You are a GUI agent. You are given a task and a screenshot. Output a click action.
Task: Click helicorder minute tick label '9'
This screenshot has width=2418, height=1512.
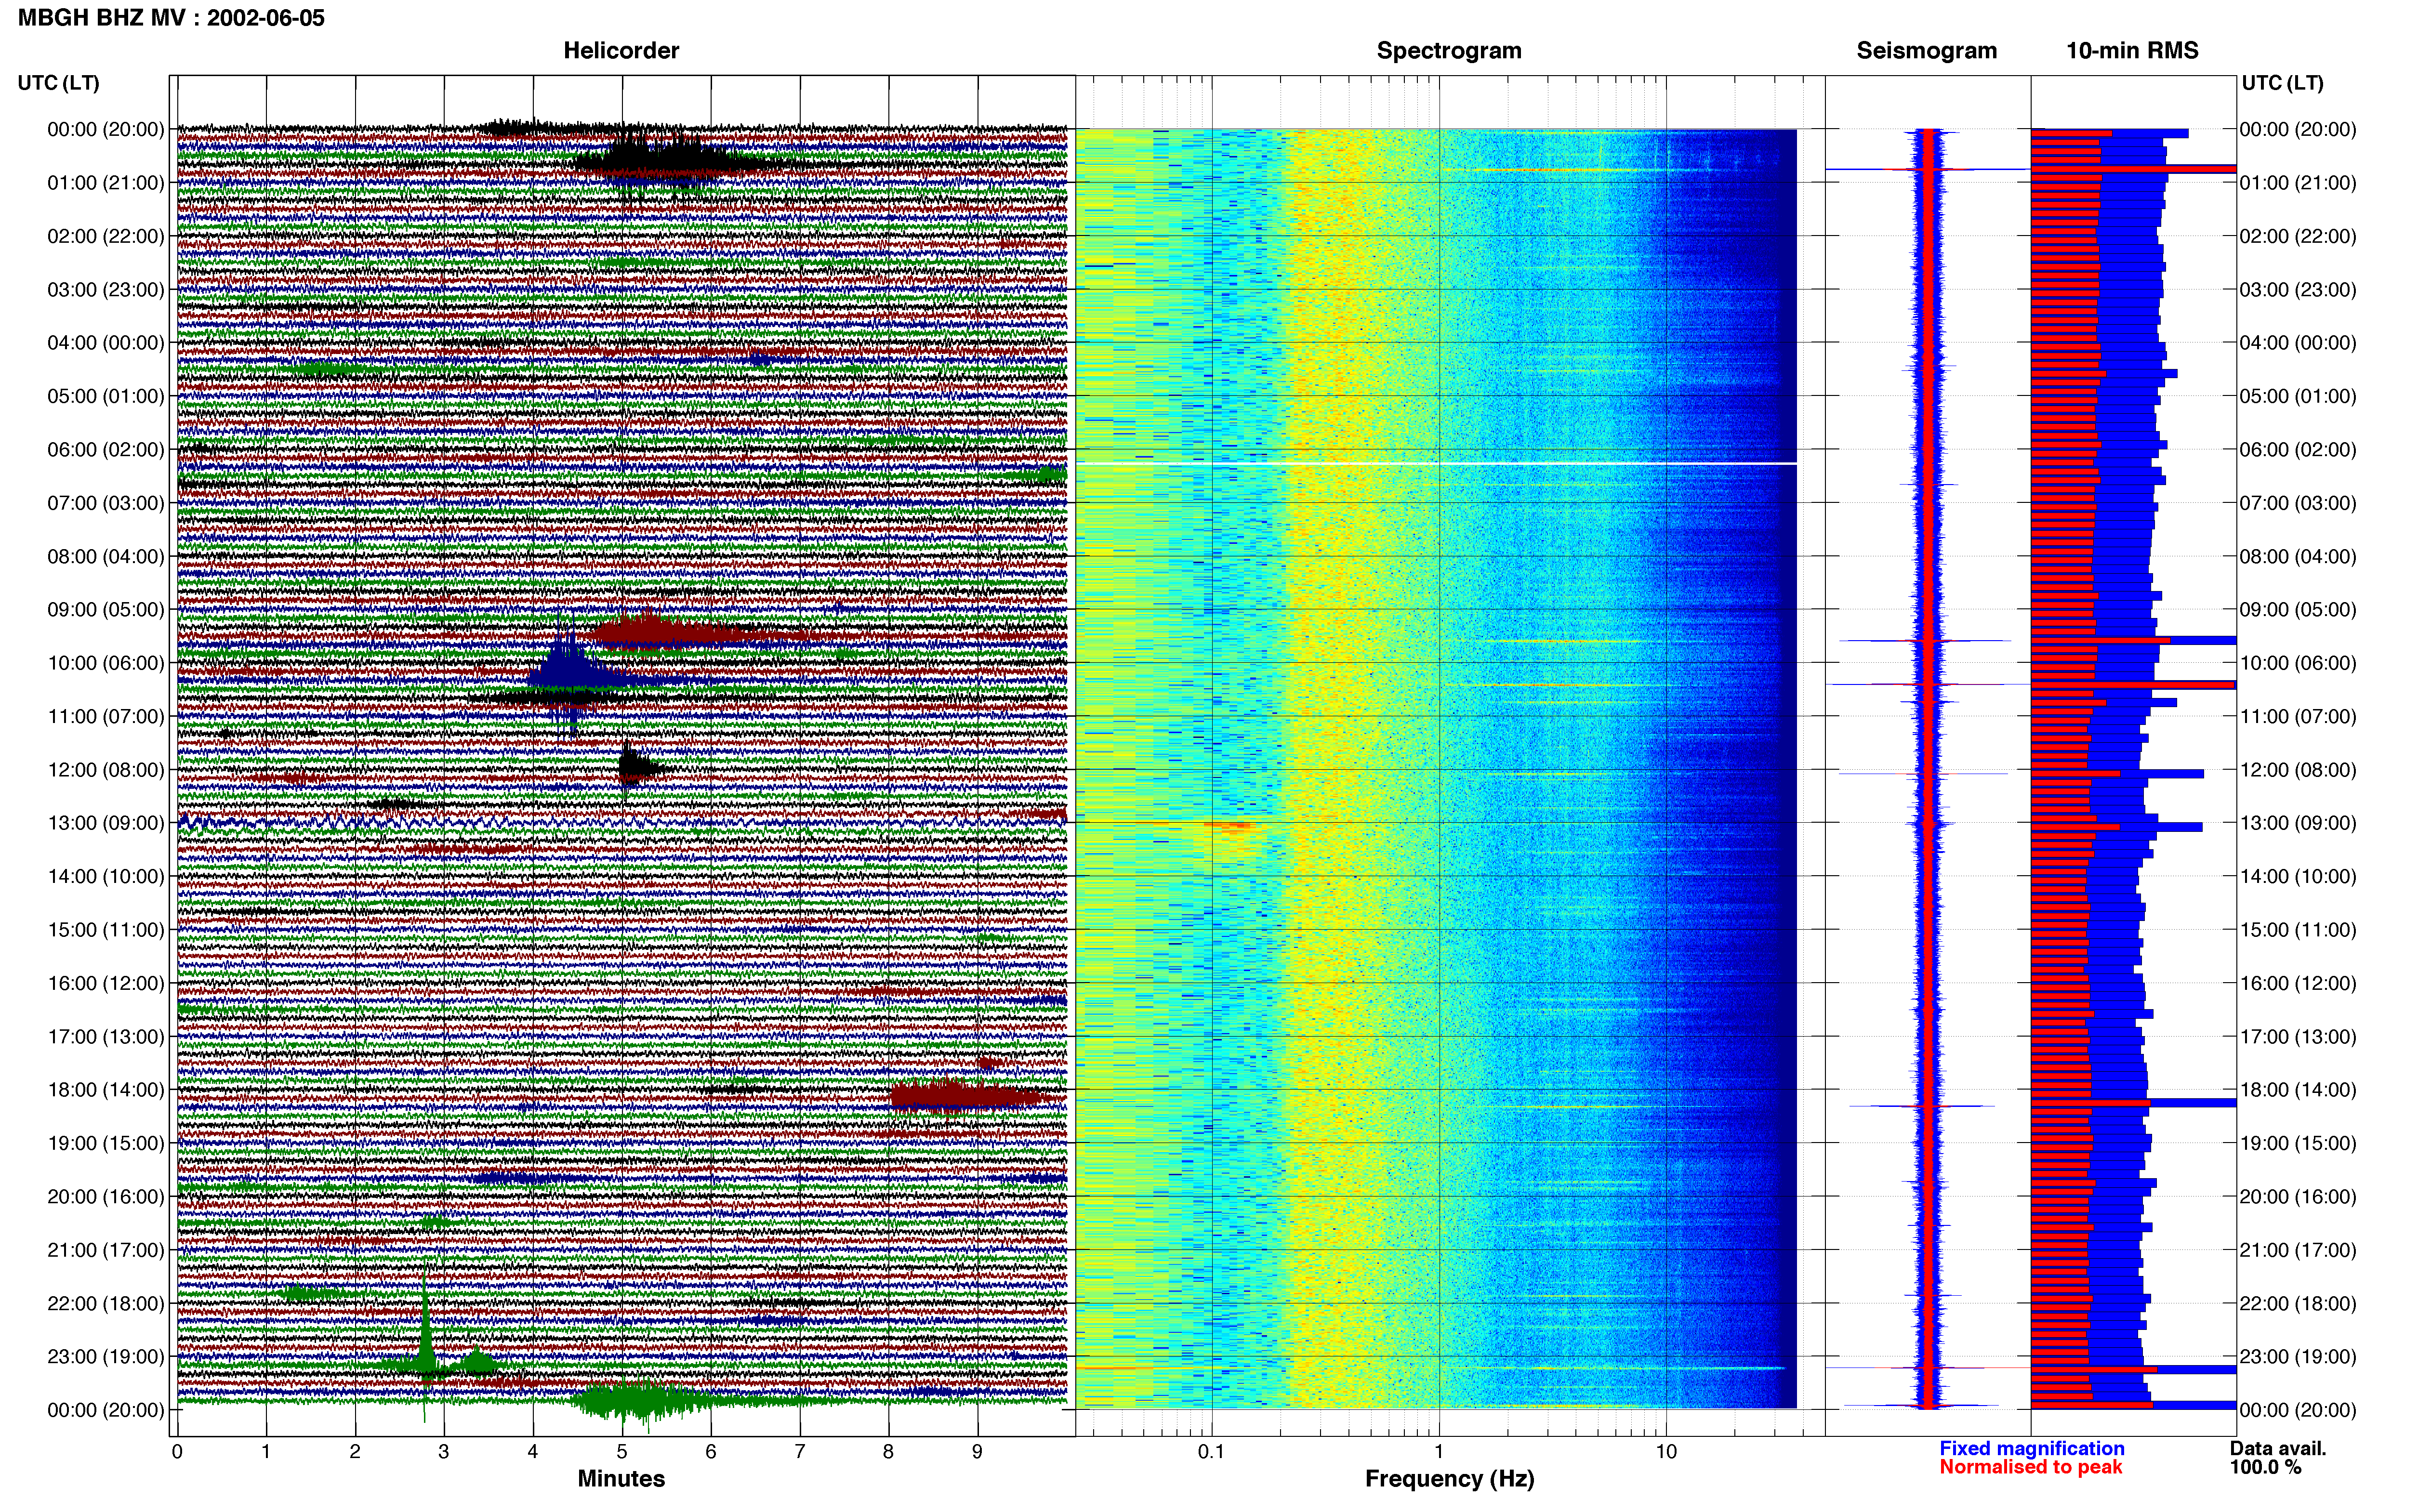[977, 1451]
